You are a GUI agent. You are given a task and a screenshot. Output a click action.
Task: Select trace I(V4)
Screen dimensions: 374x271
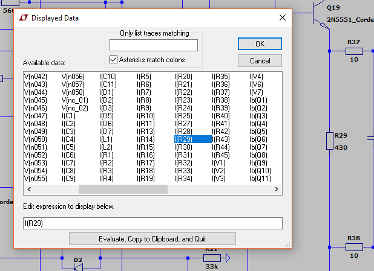(x=256, y=77)
